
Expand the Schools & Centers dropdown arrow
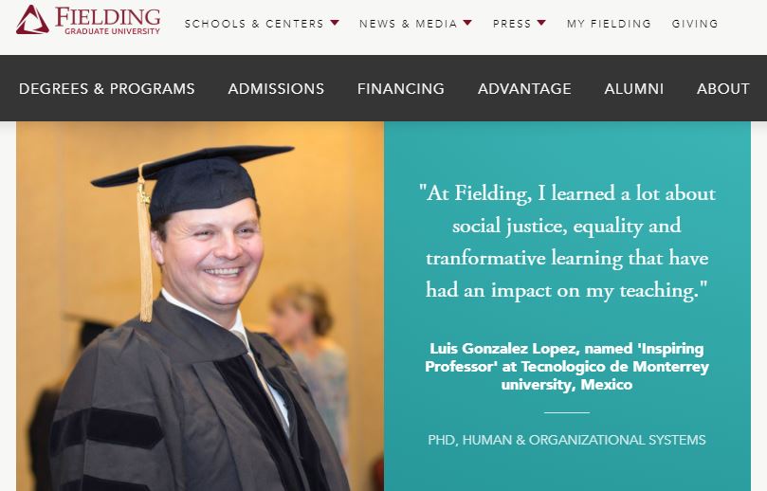pyautogui.click(x=335, y=23)
